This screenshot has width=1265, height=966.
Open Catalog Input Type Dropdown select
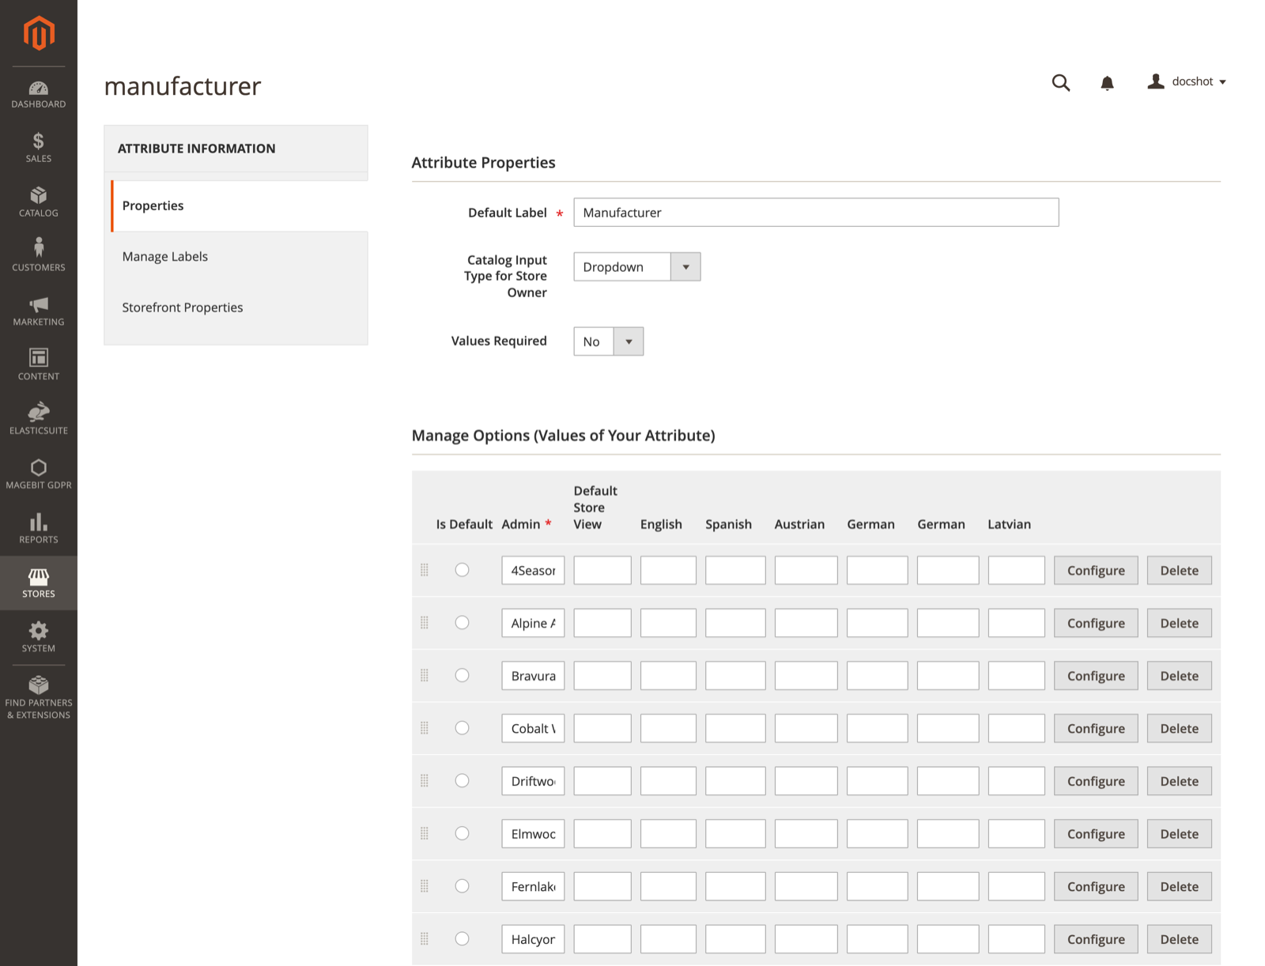[x=637, y=267]
